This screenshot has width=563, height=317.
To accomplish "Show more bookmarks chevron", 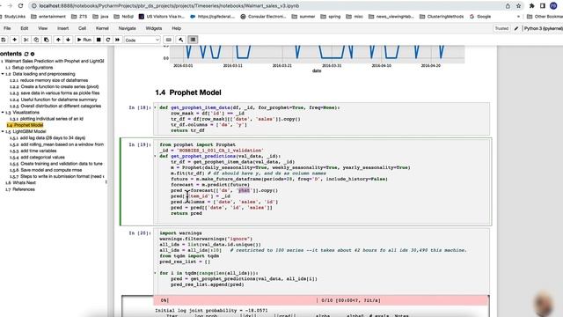I will (x=518, y=17).
